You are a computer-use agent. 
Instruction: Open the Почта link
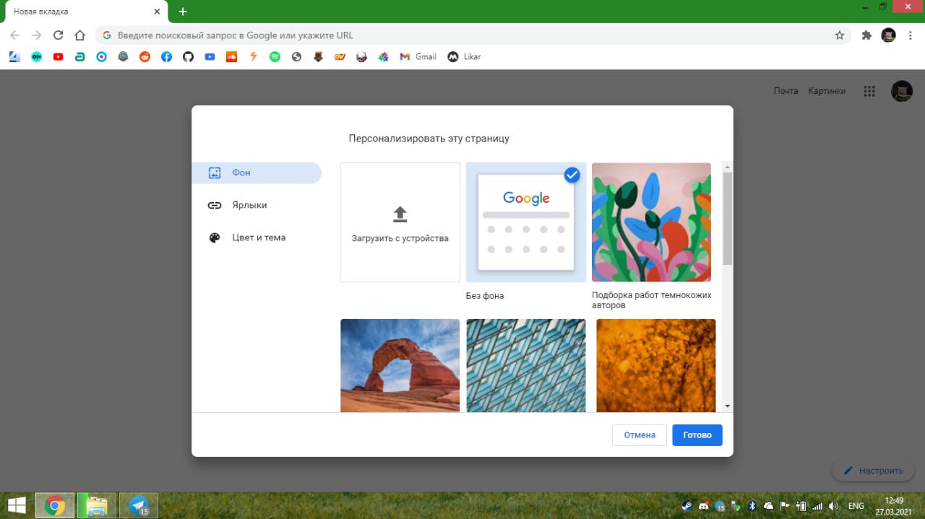click(x=786, y=91)
